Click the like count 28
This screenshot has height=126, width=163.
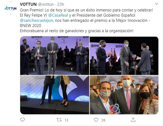tap(103, 120)
